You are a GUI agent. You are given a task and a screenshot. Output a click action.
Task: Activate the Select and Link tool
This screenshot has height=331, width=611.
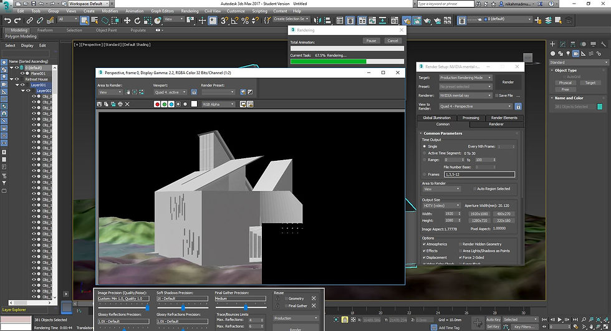click(30, 20)
